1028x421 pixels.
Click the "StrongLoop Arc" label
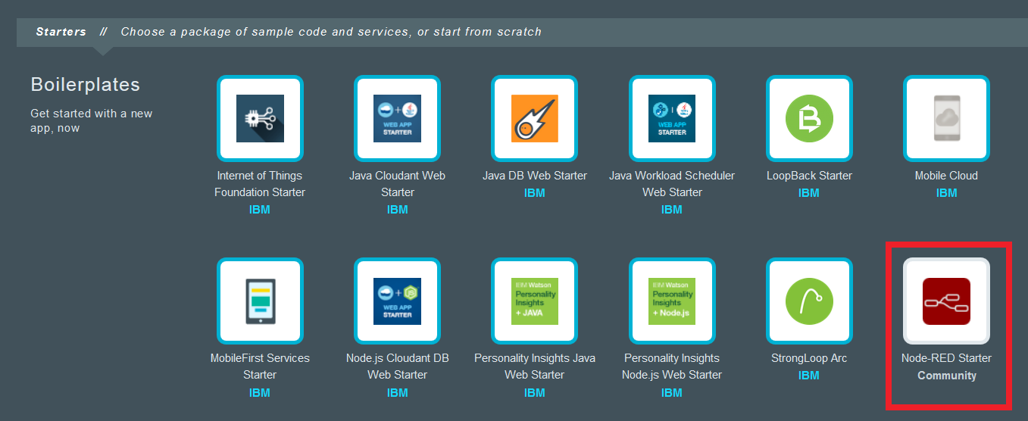coord(809,358)
